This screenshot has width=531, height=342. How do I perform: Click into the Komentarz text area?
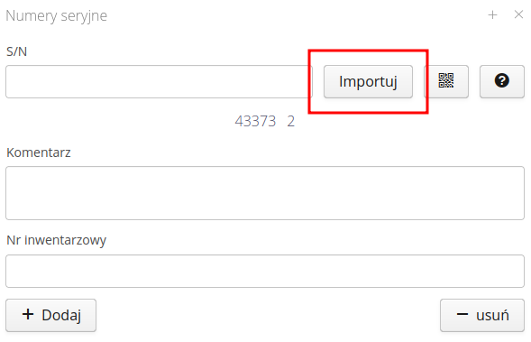point(265,193)
